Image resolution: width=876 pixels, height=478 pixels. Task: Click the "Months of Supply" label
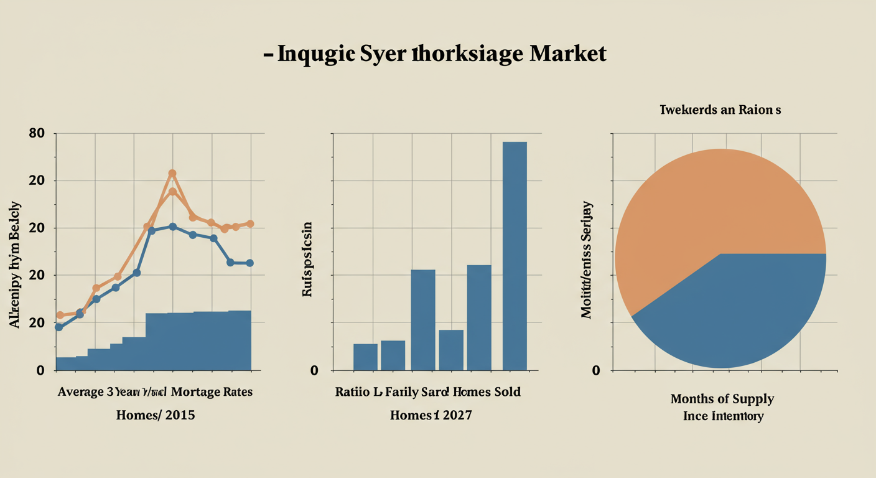click(722, 399)
